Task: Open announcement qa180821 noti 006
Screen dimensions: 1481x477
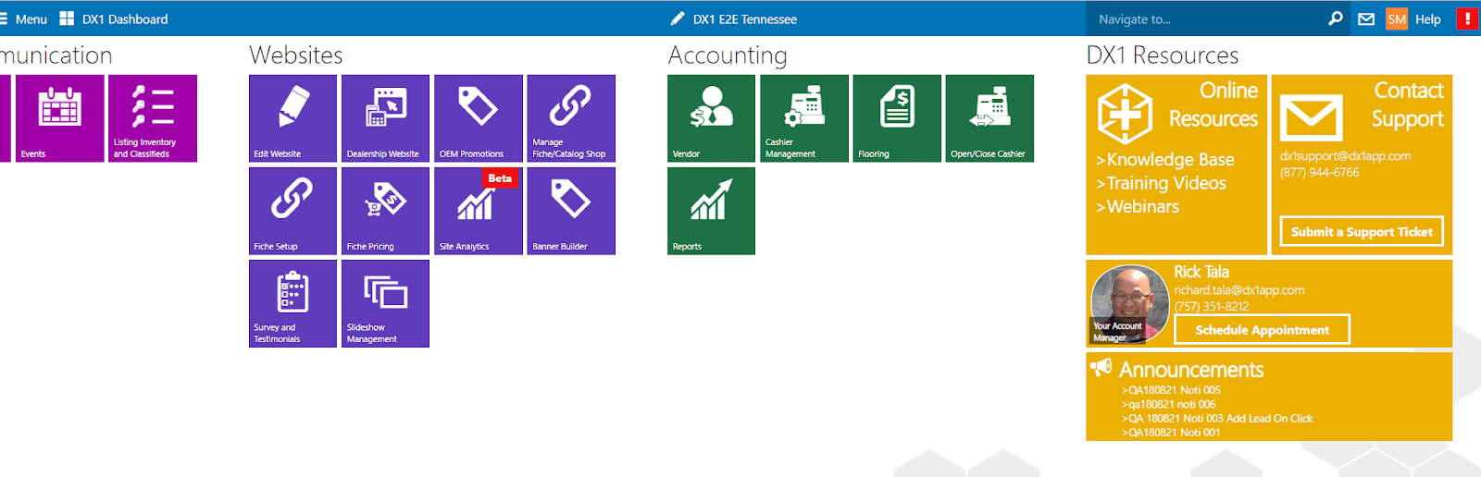Action: coord(1169,404)
